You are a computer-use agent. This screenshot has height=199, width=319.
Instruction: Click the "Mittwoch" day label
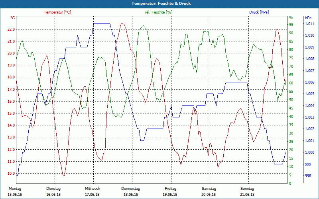93,189
